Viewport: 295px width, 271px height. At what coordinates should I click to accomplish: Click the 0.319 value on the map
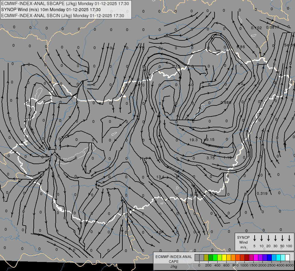(262, 193)
